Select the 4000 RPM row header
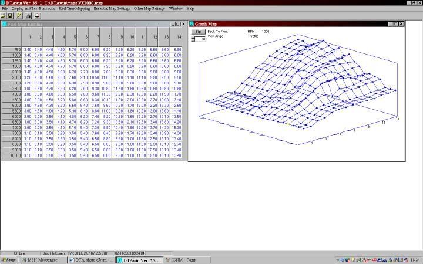 (12, 94)
